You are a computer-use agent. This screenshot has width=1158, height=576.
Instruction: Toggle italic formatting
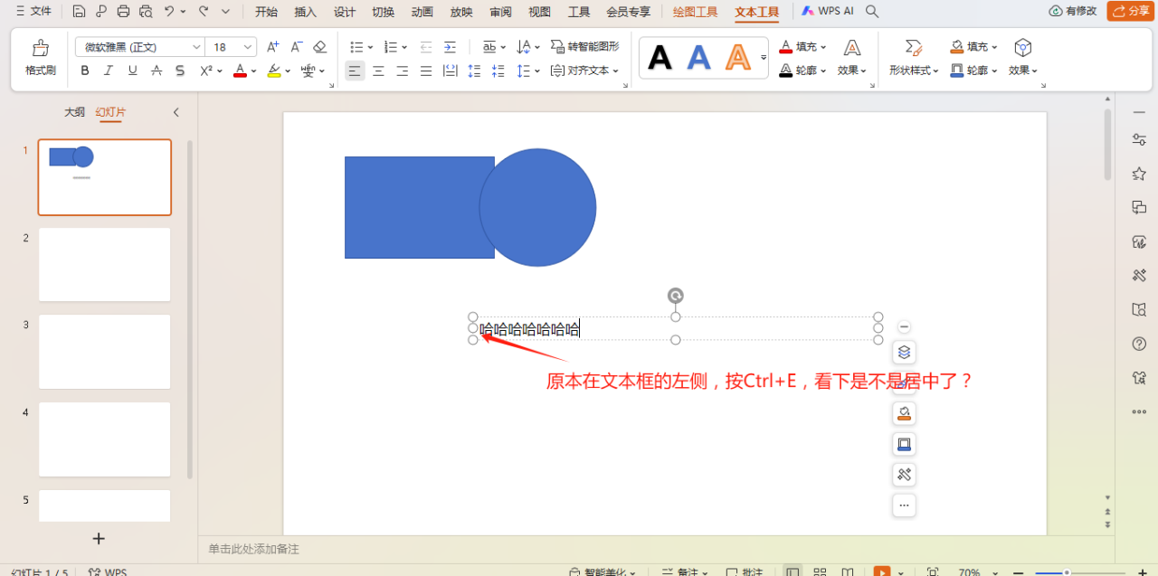click(108, 70)
